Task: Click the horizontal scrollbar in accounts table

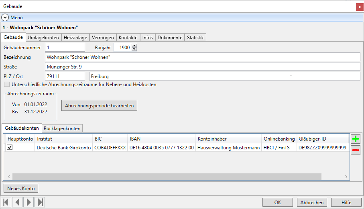Action: click(167, 177)
